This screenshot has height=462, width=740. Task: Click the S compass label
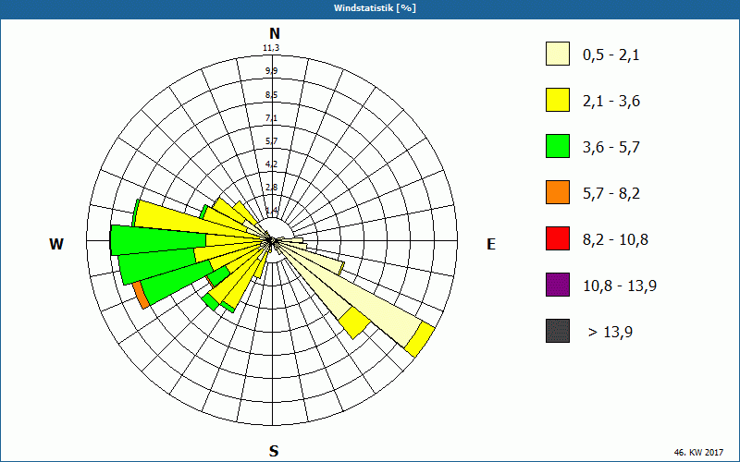coord(274,452)
